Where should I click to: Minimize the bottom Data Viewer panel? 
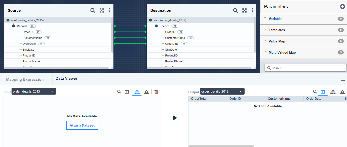coord(343,80)
